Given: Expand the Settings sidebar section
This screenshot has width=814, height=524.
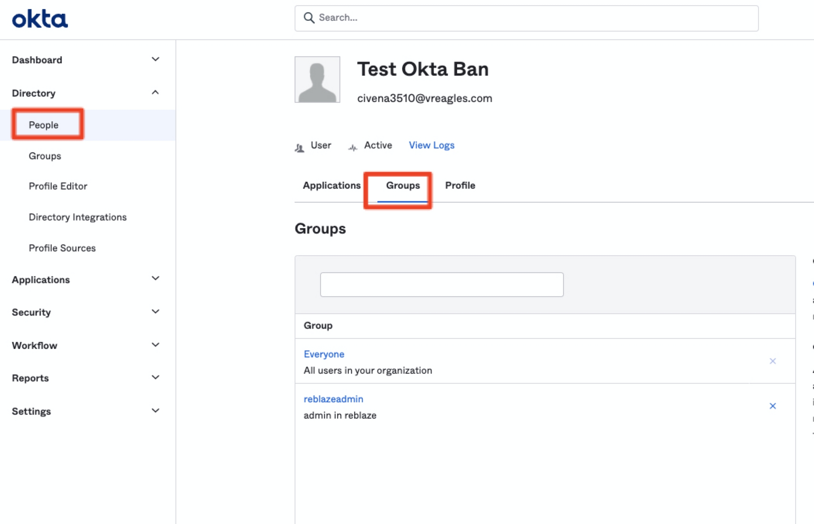Looking at the screenshot, I should pos(155,411).
